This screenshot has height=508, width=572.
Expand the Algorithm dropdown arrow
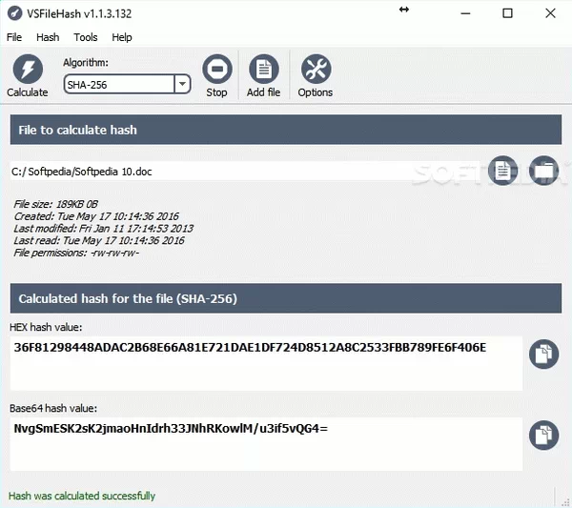[182, 84]
